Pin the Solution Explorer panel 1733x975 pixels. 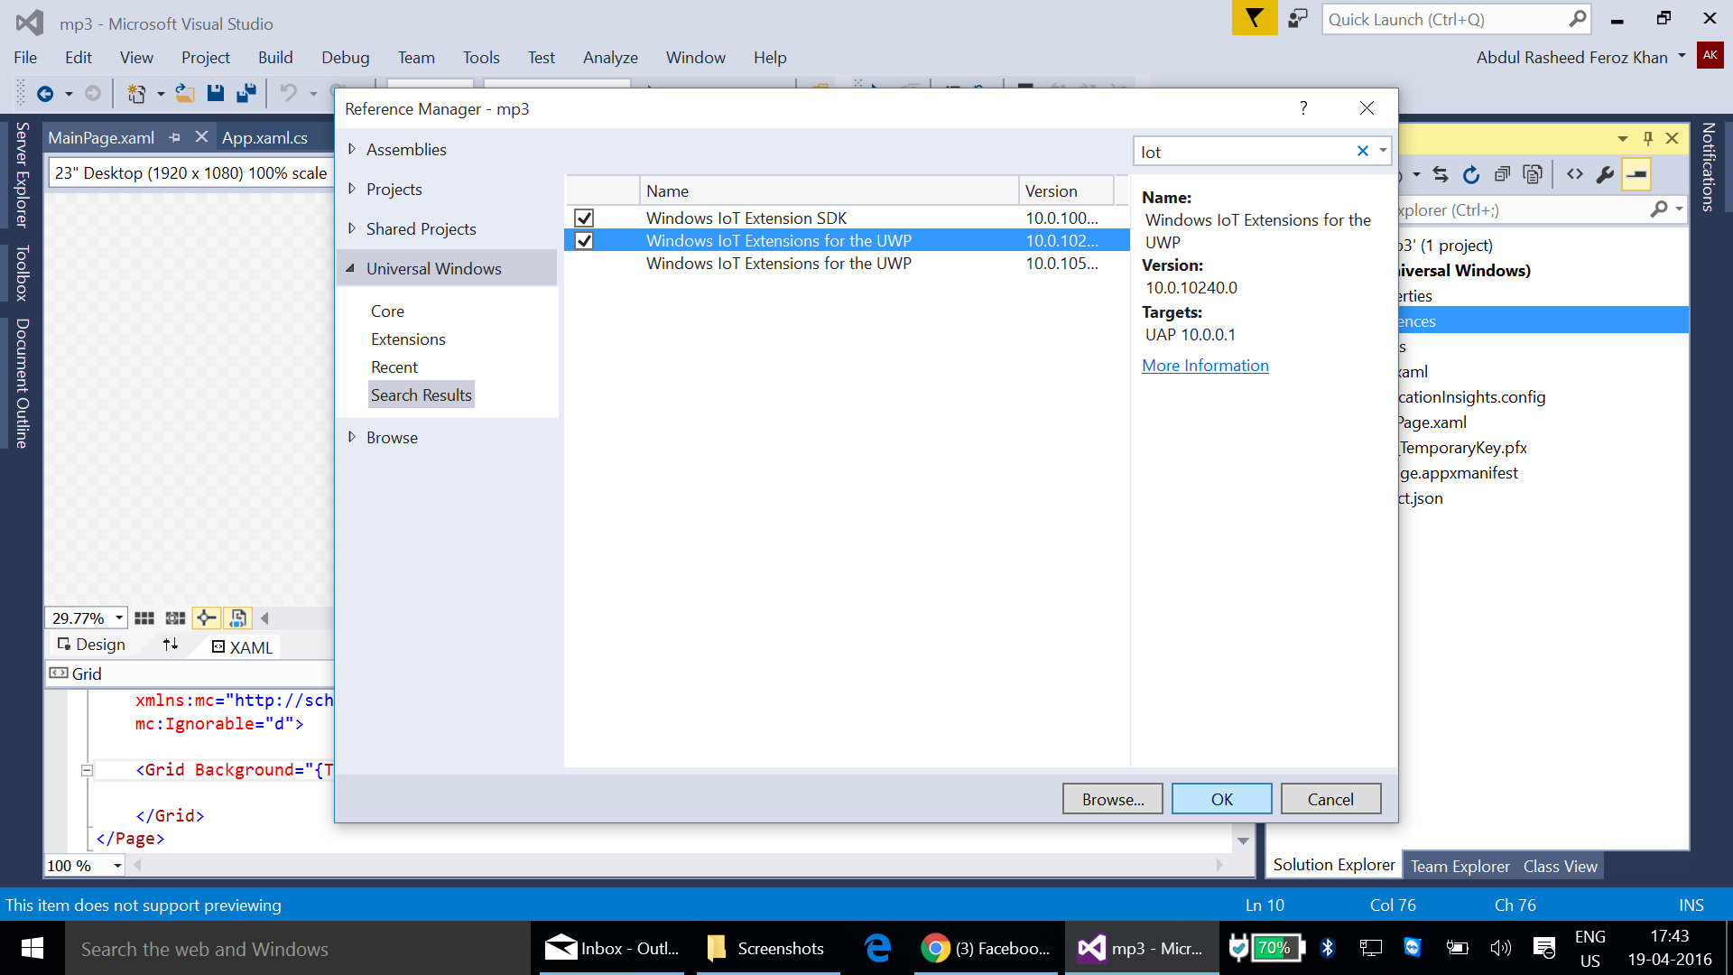pos(1648,138)
